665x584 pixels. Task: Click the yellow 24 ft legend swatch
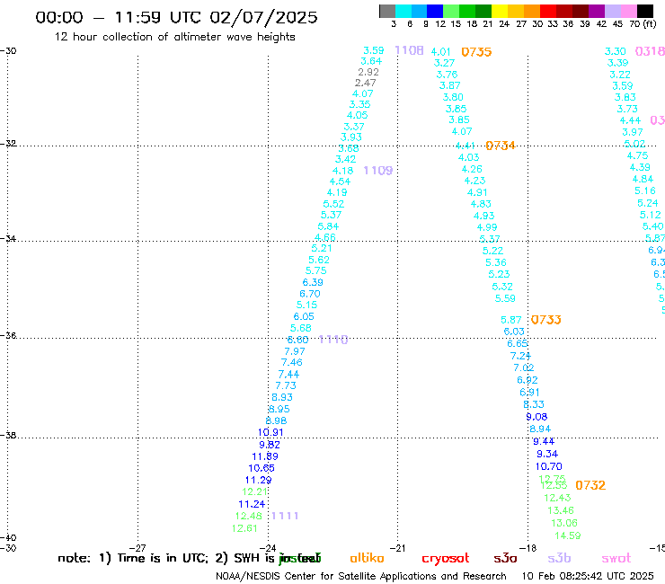pos(499,11)
